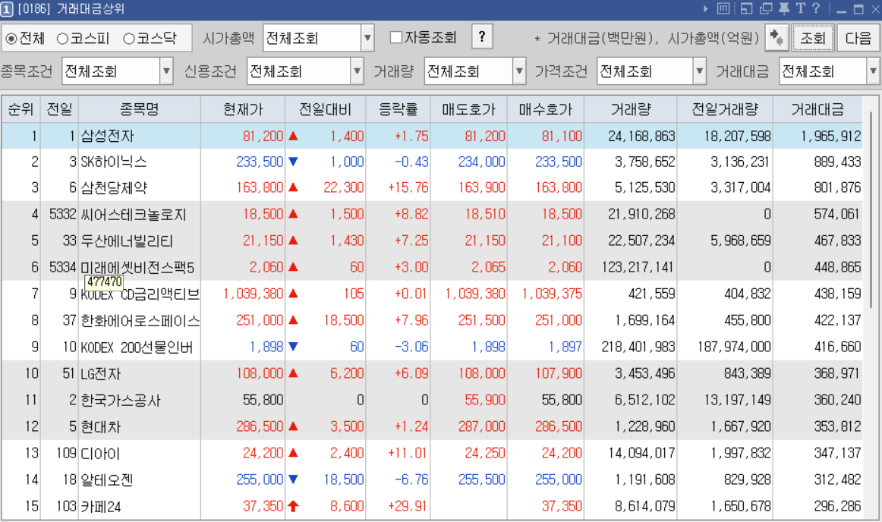Click the +29.91 change rate for 카페24
Viewport: 882px width, 522px height.
point(408,506)
